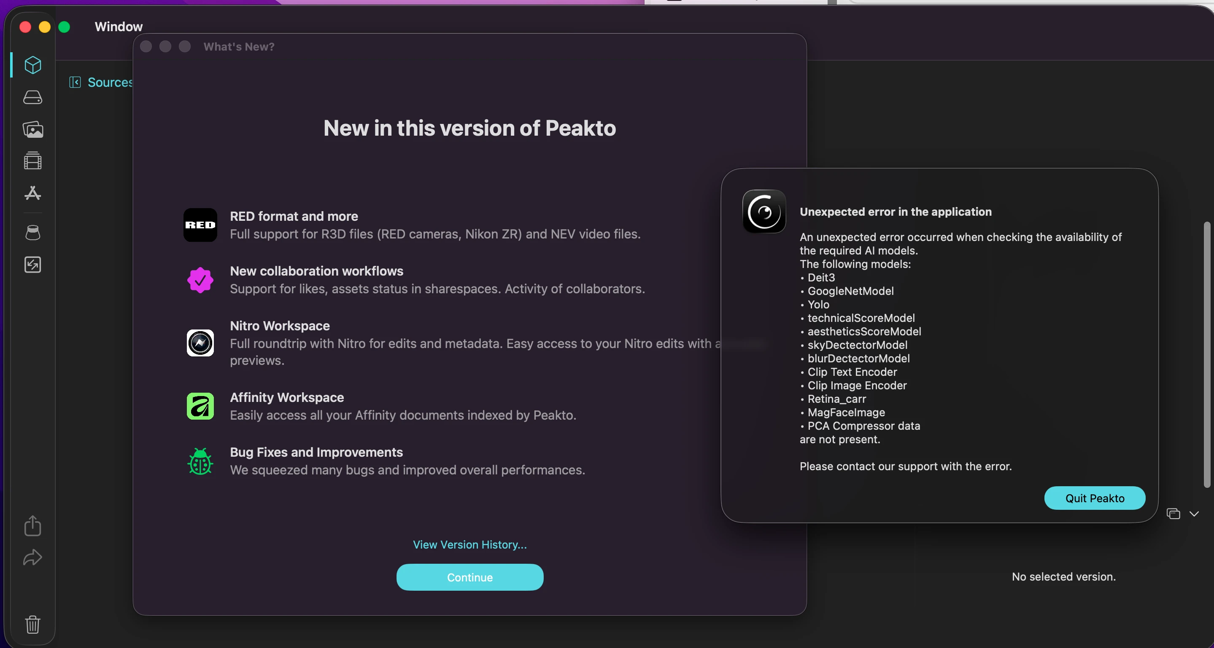The width and height of the screenshot is (1214, 648).
Task: Open the trash icon at sidebar bottom
Action: point(32,624)
